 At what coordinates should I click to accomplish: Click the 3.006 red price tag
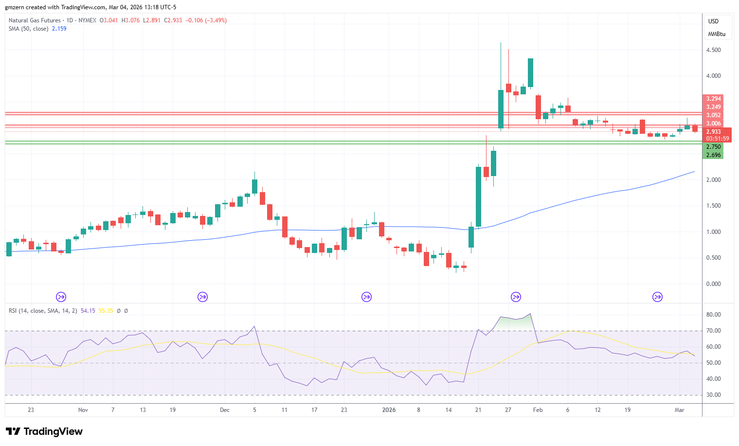pos(713,124)
